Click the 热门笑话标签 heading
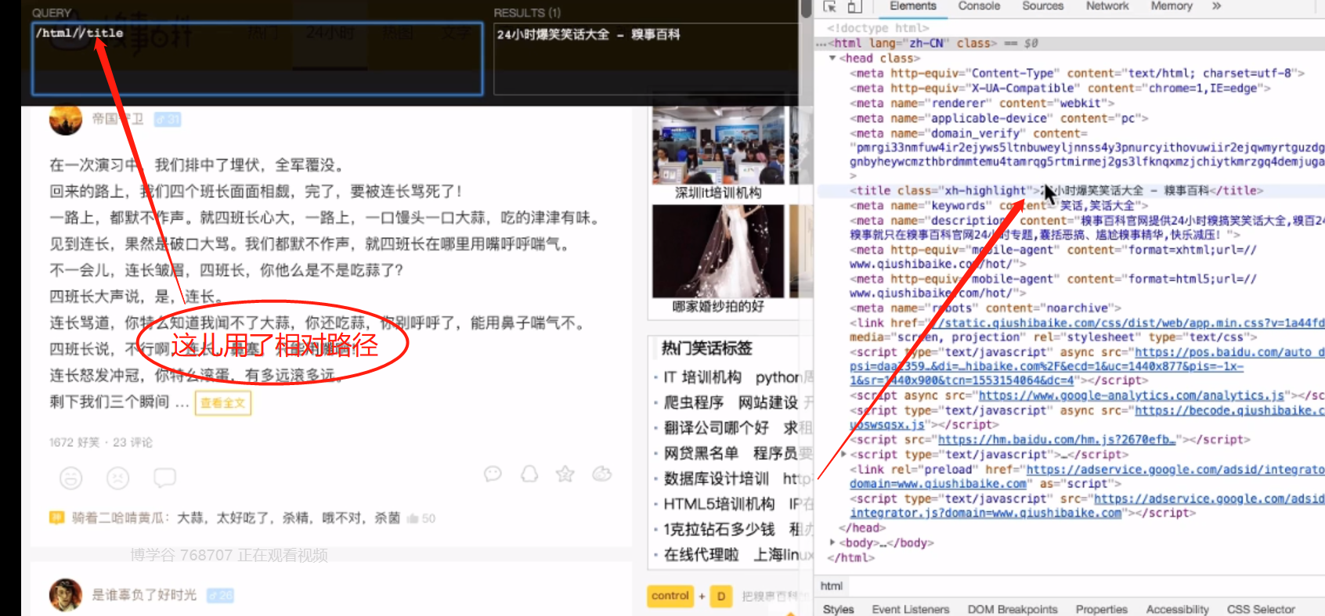This screenshot has width=1325, height=616. point(707,348)
